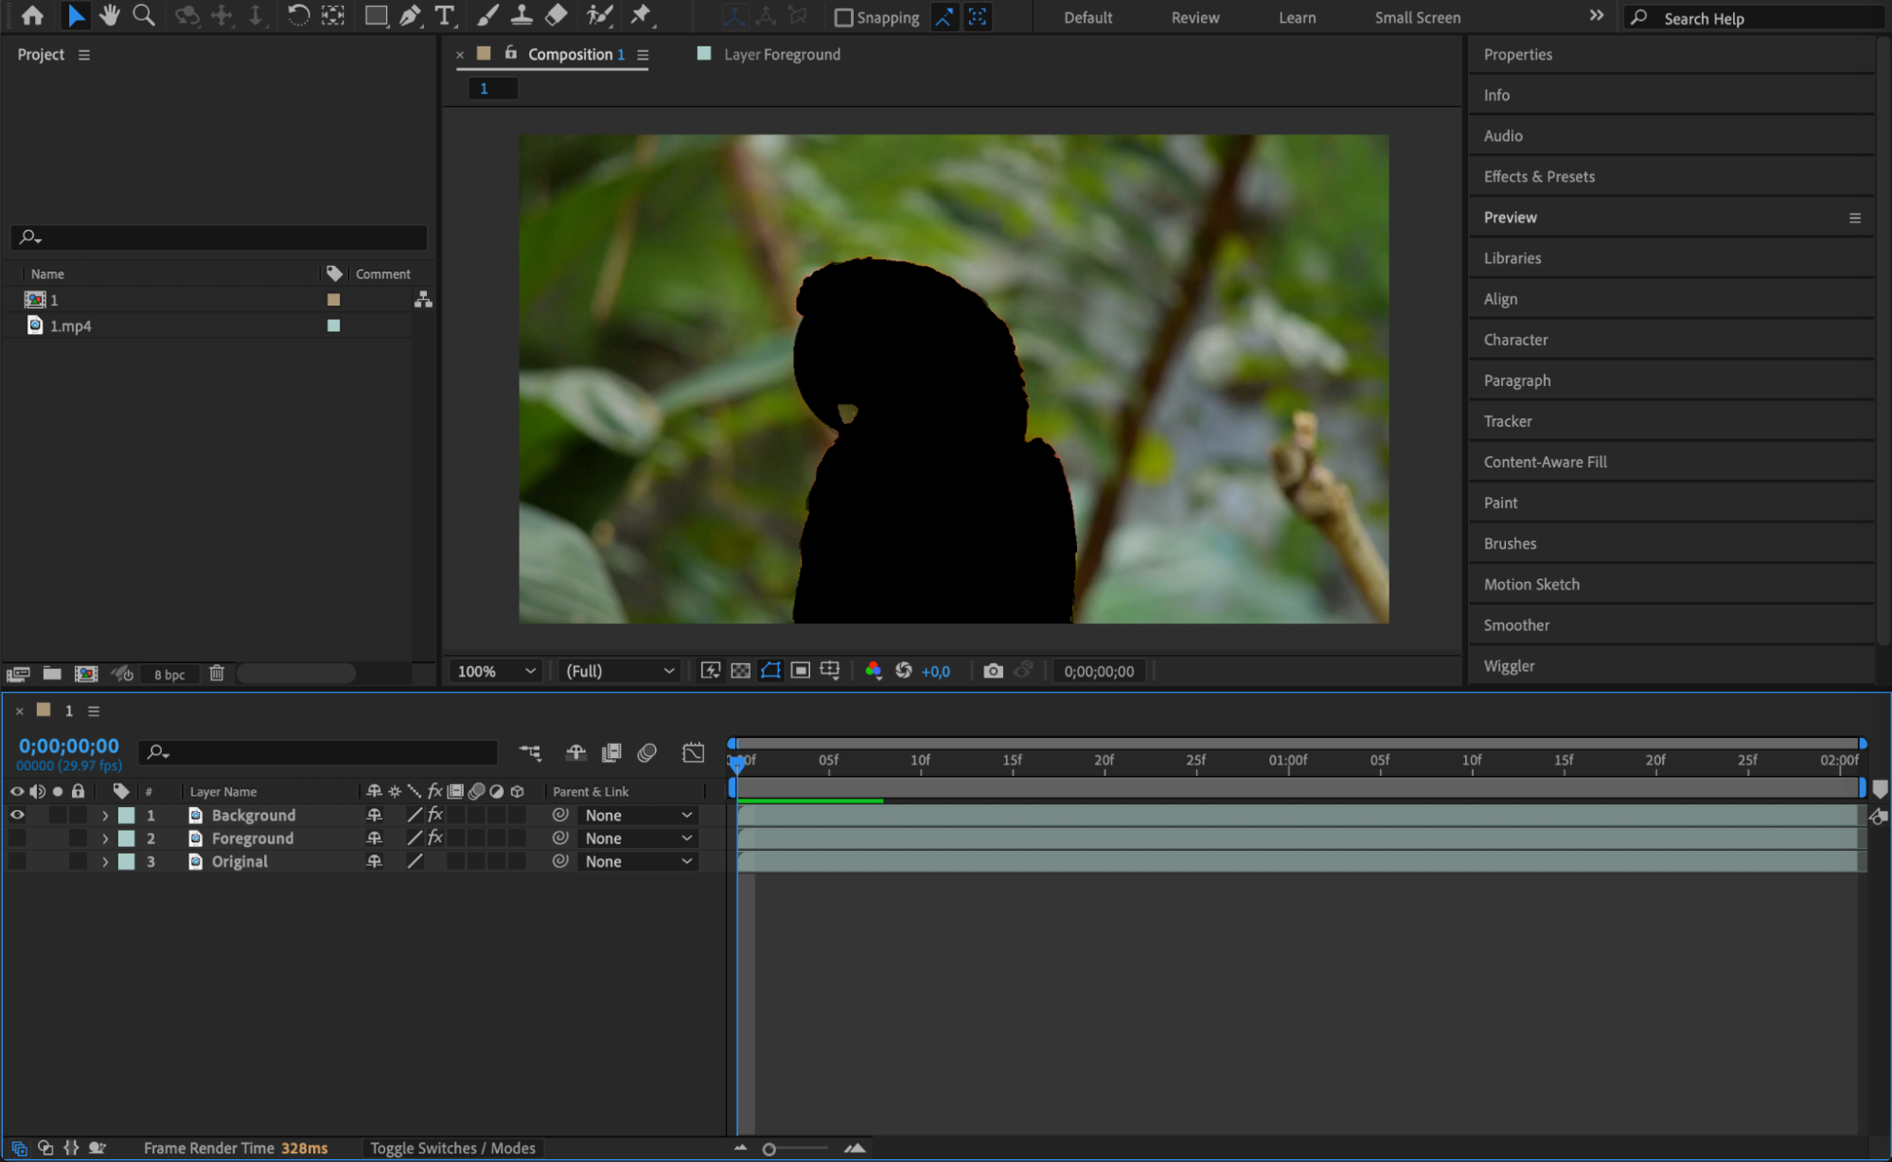Select the Pen tool

click(410, 16)
